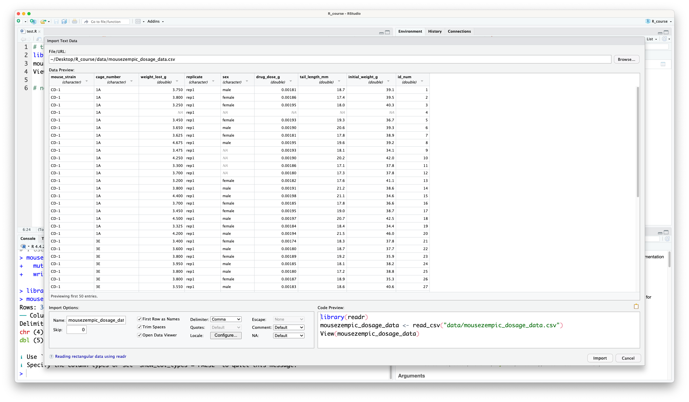
Task: Open the Quotes dropdown
Action: click(226, 327)
